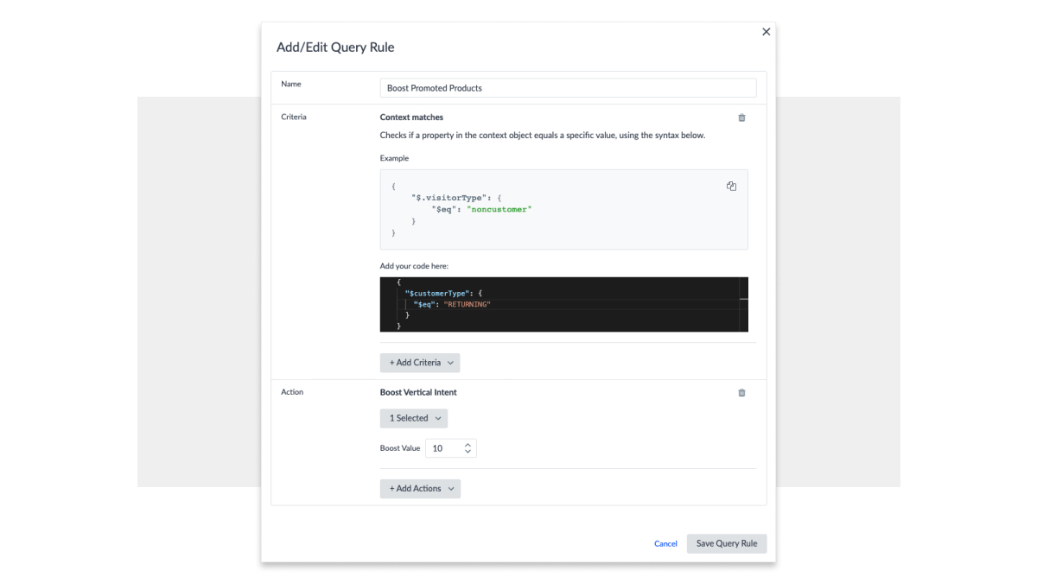Click "noncustomer" text in example code

point(499,210)
